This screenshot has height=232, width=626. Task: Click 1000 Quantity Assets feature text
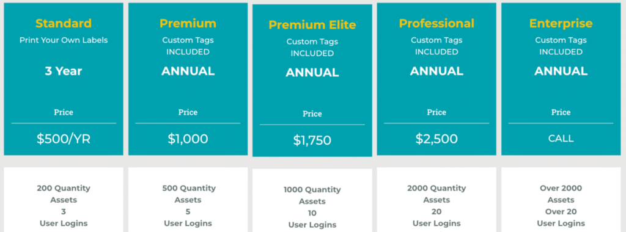(x=312, y=195)
